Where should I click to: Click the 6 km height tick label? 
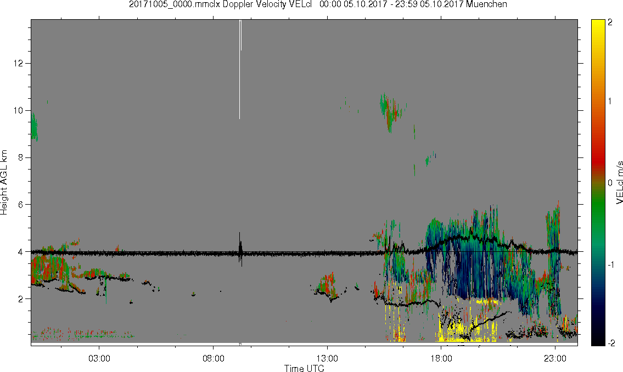(21, 205)
